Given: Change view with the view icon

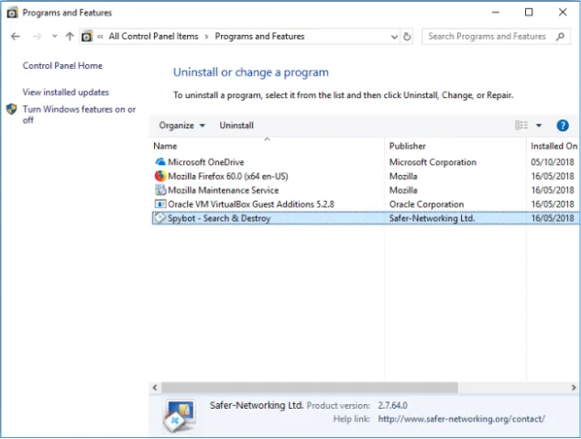Looking at the screenshot, I should pyautogui.click(x=521, y=126).
